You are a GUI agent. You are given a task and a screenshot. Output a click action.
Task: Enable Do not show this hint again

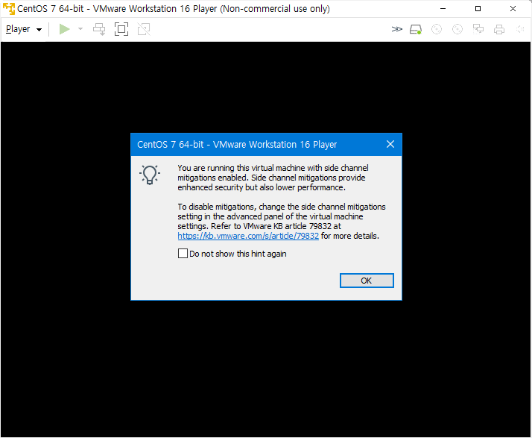coord(183,254)
